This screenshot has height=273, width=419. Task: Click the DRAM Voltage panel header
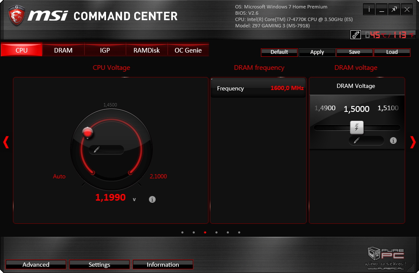click(x=357, y=86)
